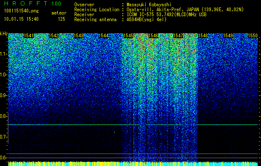Select antenna value A504HB(yagi 4el)
261x166 pixels.
pyautogui.click(x=146, y=20)
